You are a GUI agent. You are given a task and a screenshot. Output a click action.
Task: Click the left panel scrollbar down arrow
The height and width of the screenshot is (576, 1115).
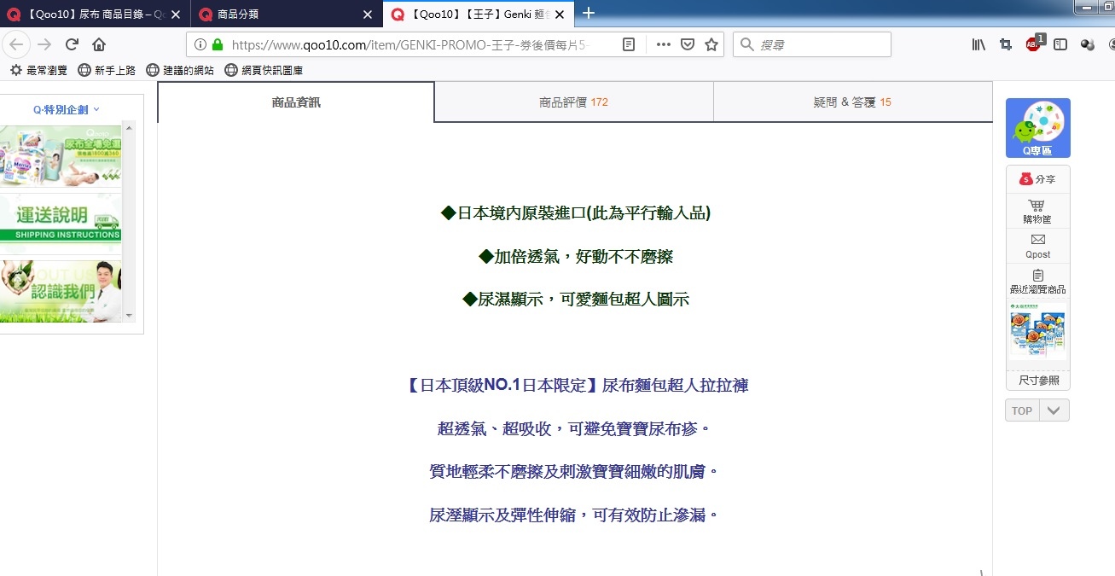coord(130,316)
